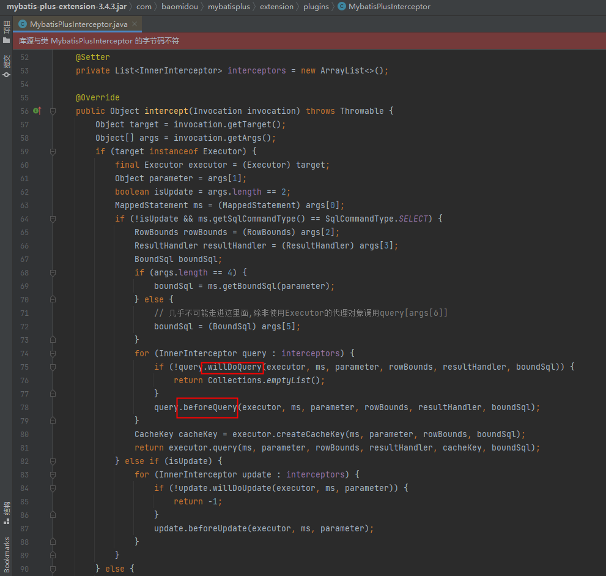Click 'beforeUpdate' call on line 87
606x576 pixels.
point(218,528)
